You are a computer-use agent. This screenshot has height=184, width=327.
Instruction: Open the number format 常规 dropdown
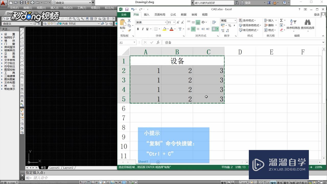pyautogui.click(x=235, y=20)
